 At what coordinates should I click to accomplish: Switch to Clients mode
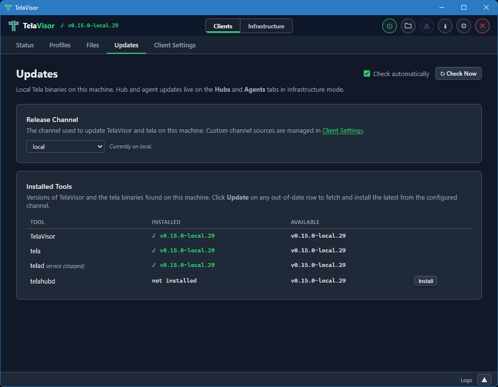[x=223, y=26]
